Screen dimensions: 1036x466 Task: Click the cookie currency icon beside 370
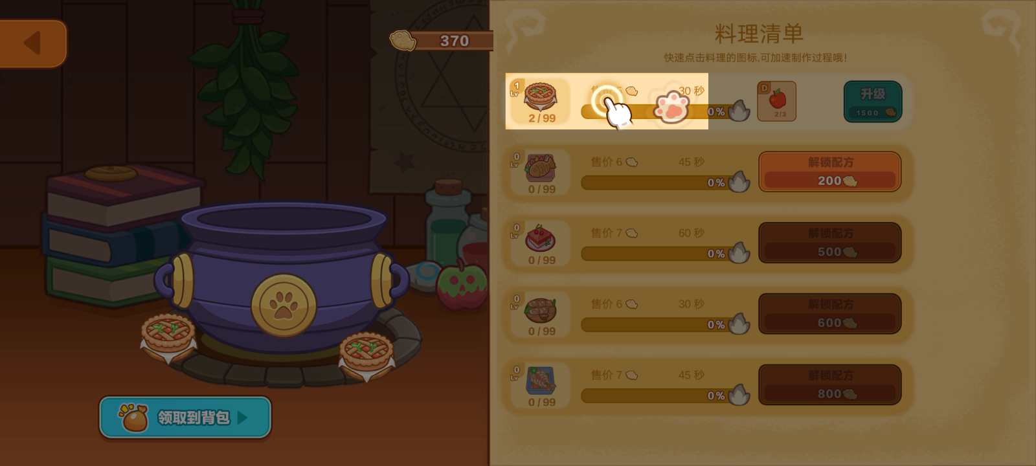(x=403, y=40)
